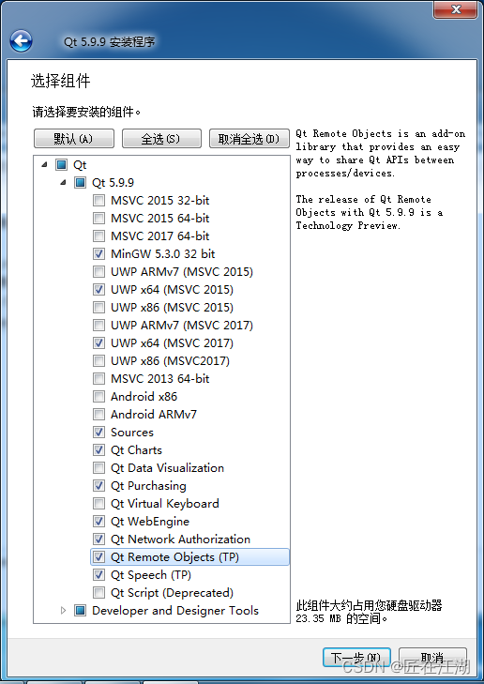Check Qt Virtual Keyboard checkbox
Viewport: 484px width, 684px height.
point(99,504)
